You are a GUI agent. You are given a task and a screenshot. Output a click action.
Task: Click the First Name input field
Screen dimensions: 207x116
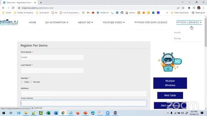pos(52,57)
